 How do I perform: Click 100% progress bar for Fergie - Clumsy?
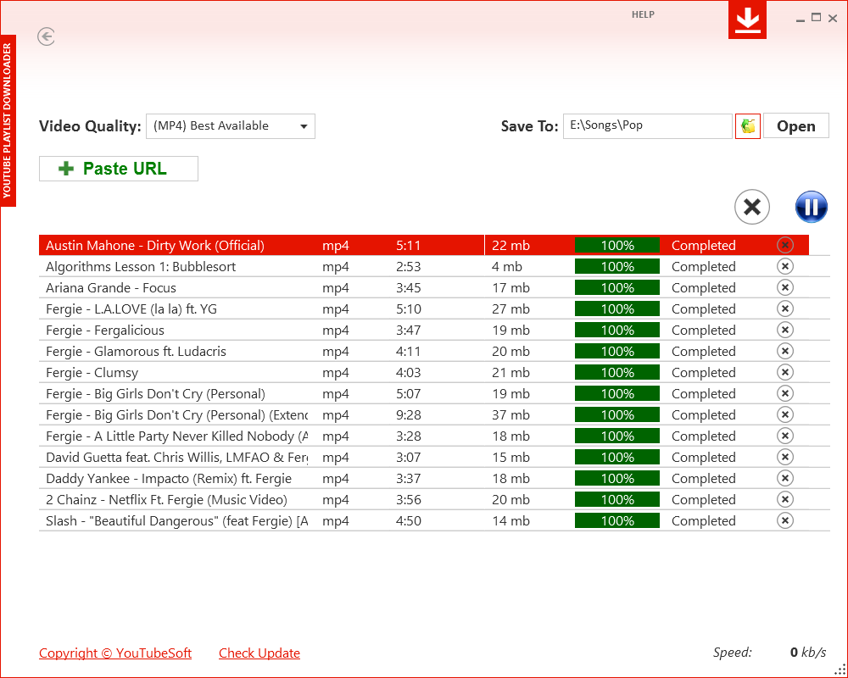click(x=617, y=373)
